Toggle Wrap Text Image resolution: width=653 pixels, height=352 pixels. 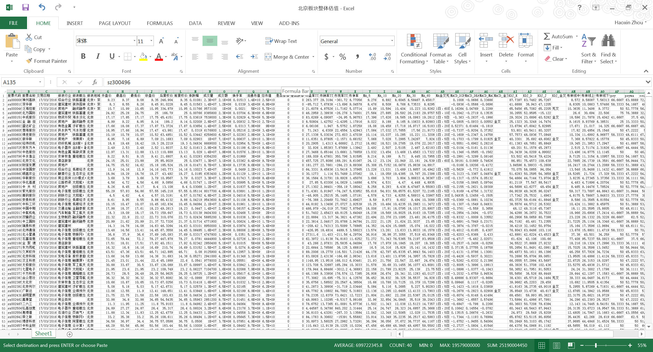point(281,41)
